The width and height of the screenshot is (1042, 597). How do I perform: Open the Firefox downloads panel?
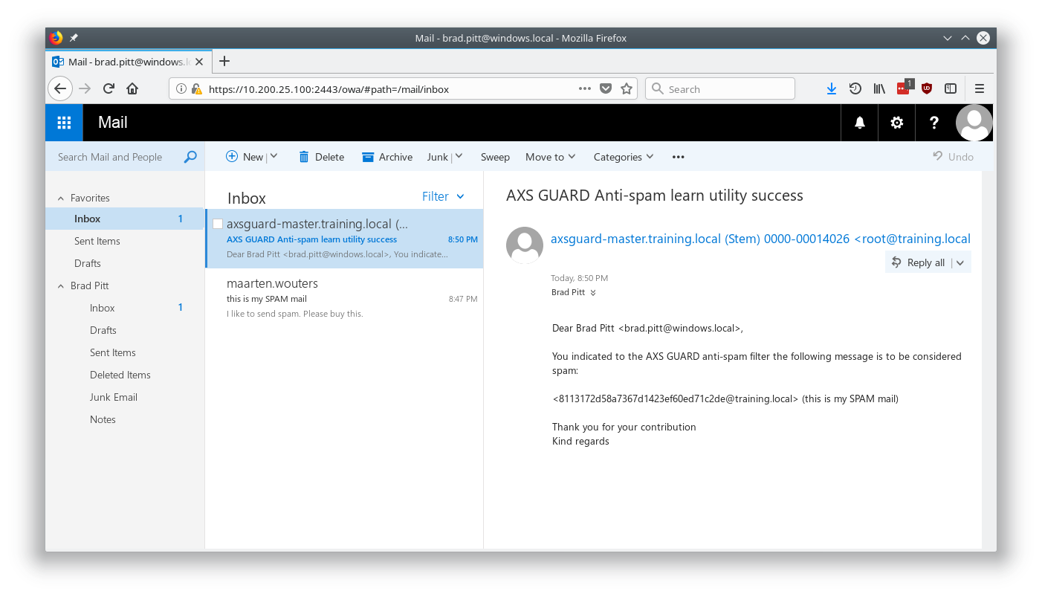point(832,89)
